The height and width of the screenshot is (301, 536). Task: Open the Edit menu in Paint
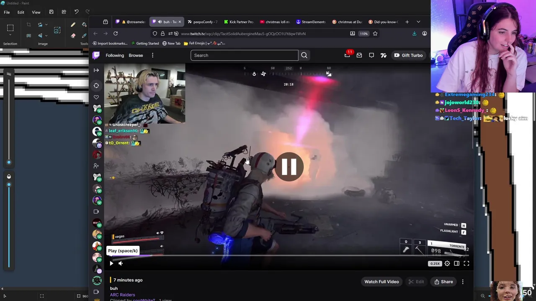[21, 12]
